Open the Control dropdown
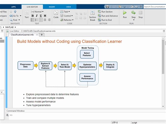The width and height of the screenshot is (166, 124). (66, 16)
